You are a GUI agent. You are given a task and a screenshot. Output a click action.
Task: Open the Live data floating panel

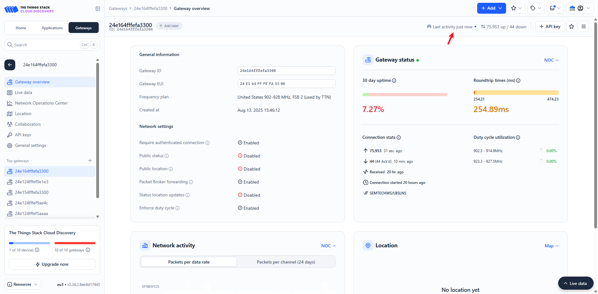tap(576, 283)
